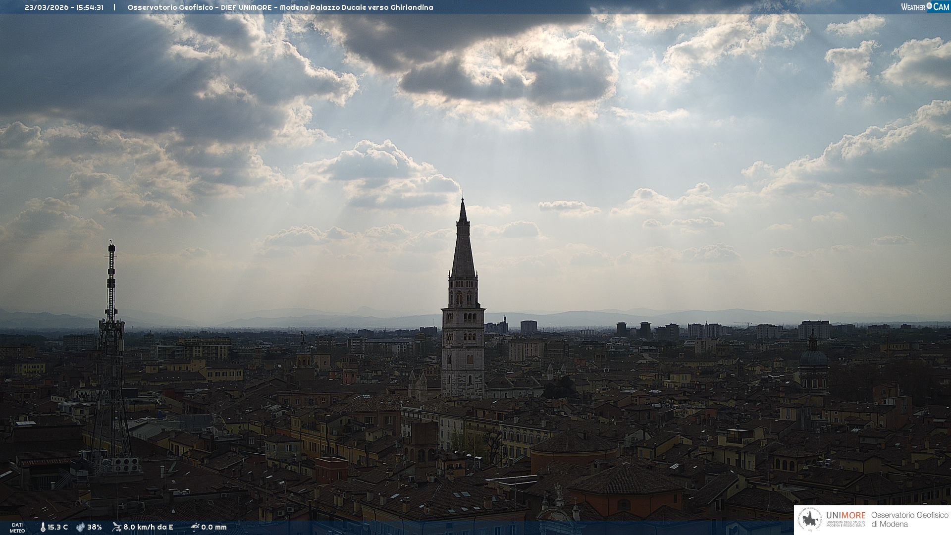Click the umbrella rainfall icon
This screenshot has width=951, height=535.
coord(195,527)
